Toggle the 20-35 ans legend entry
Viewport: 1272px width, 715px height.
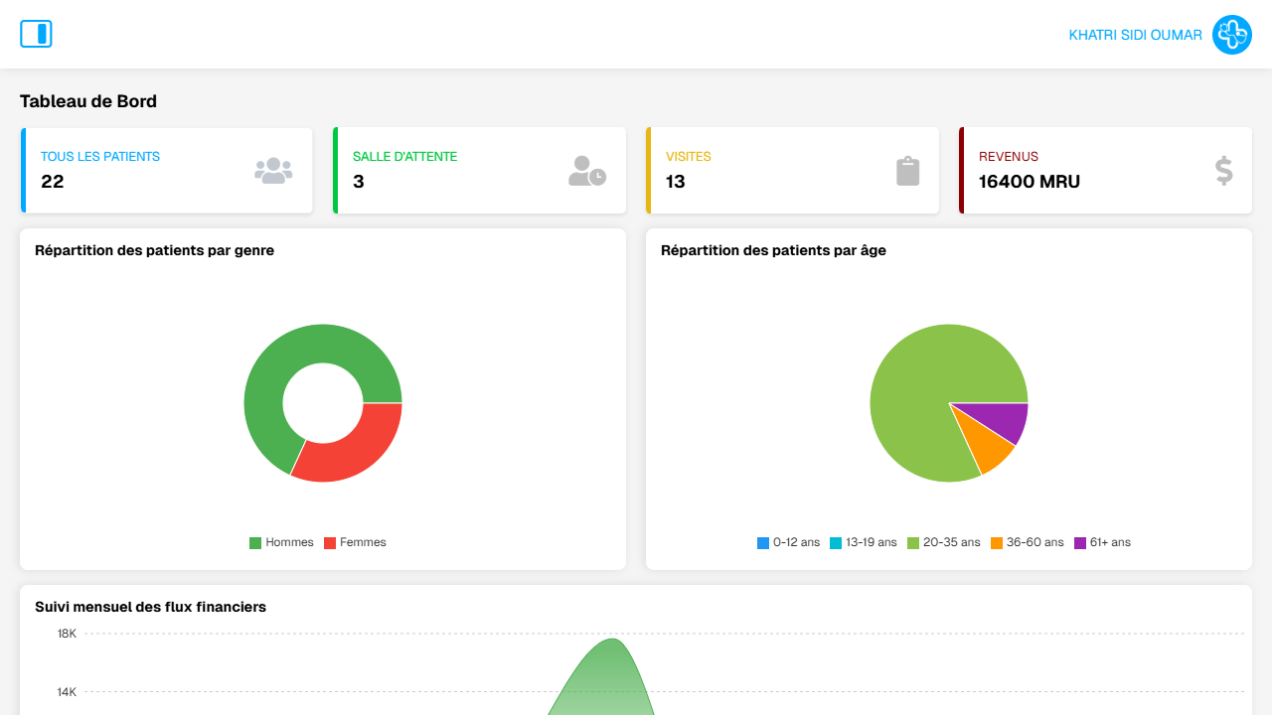click(x=943, y=542)
